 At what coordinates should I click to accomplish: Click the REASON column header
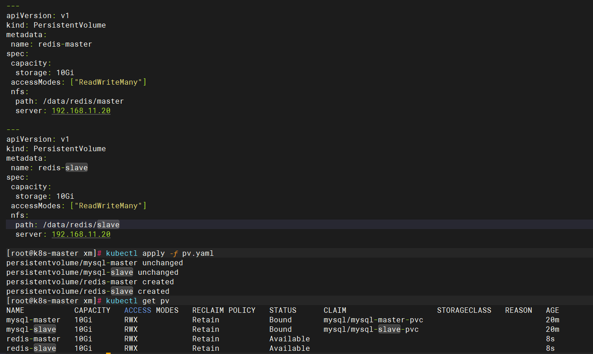coord(519,310)
